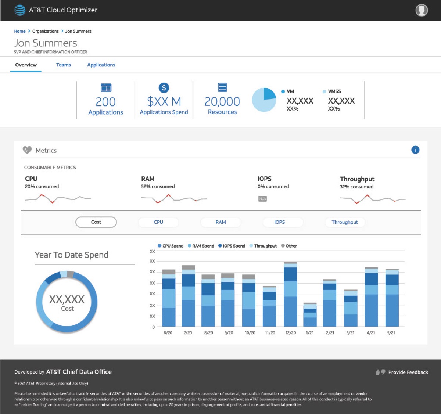441x414 pixels.
Task: Click the Metrics heartbeat icon
Action: (27, 150)
